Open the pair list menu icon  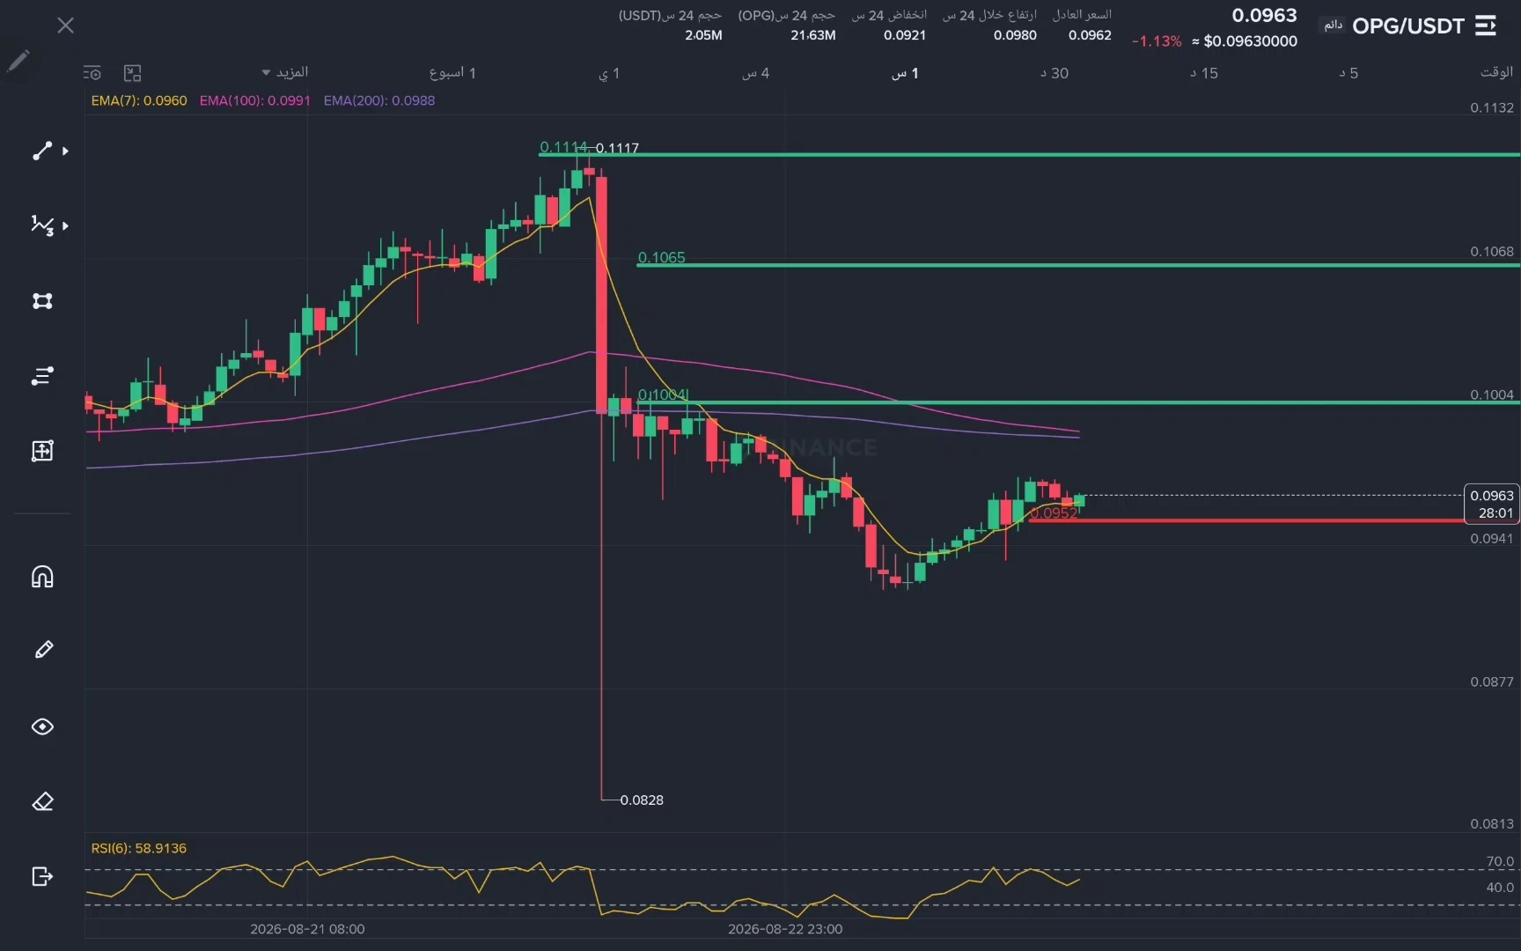[1486, 26]
